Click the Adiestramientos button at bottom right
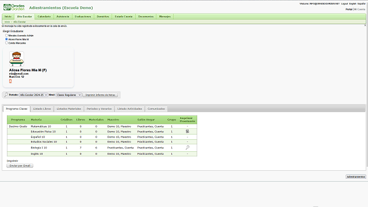The height and width of the screenshot is (207, 368). click(356, 177)
